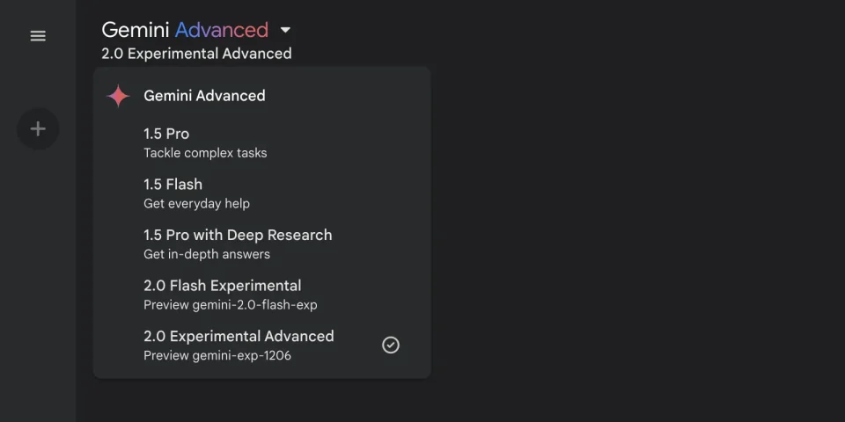Click 'Get everyday help' description
Viewport: 845px width, 422px height.
(196, 203)
